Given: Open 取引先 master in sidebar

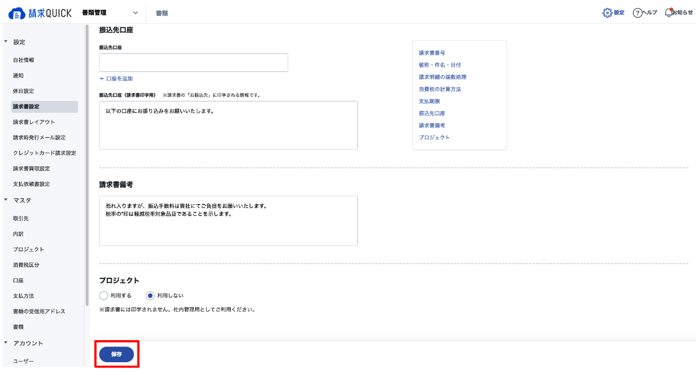Looking at the screenshot, I should pos(20,218).
